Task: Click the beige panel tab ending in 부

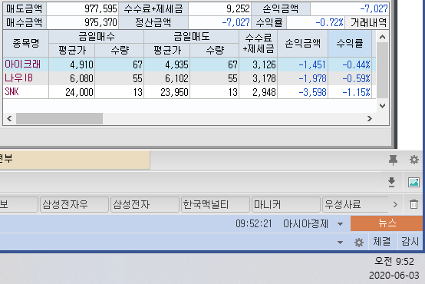Action: coord(75,160)
